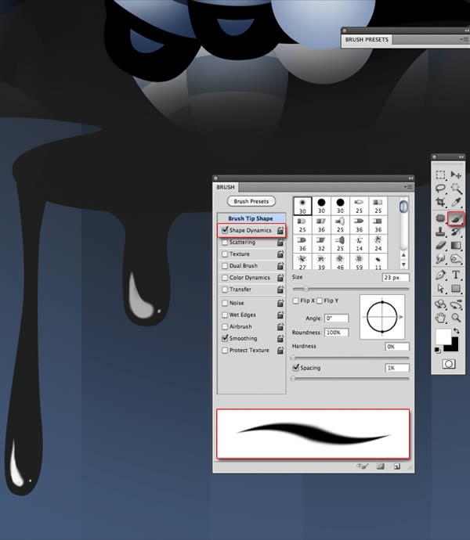Click the Size slider track
This screenshot has width=470, height=540.
(x=351, y=289)
